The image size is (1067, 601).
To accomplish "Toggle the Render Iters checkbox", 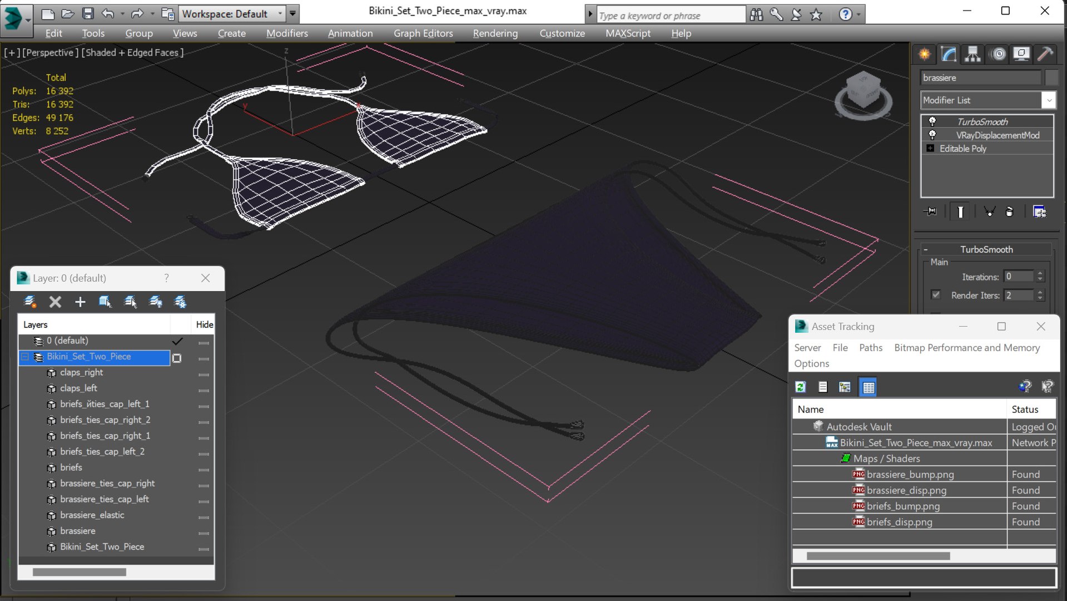I will coord(936,295).
